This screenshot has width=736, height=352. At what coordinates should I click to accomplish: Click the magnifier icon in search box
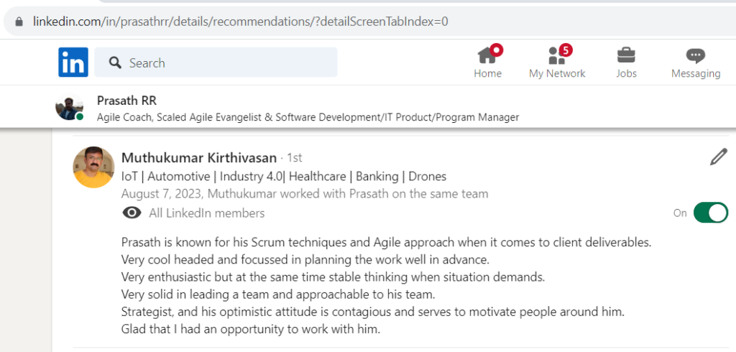115,62
